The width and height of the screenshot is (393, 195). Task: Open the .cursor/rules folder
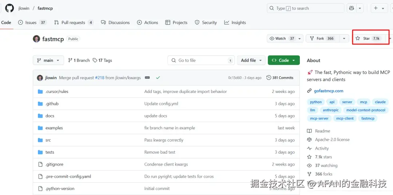pyautogui.click(x=57, y=92)
